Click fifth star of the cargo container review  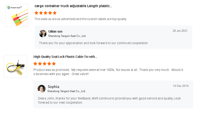pyautogui.click(x=55, y=13)
